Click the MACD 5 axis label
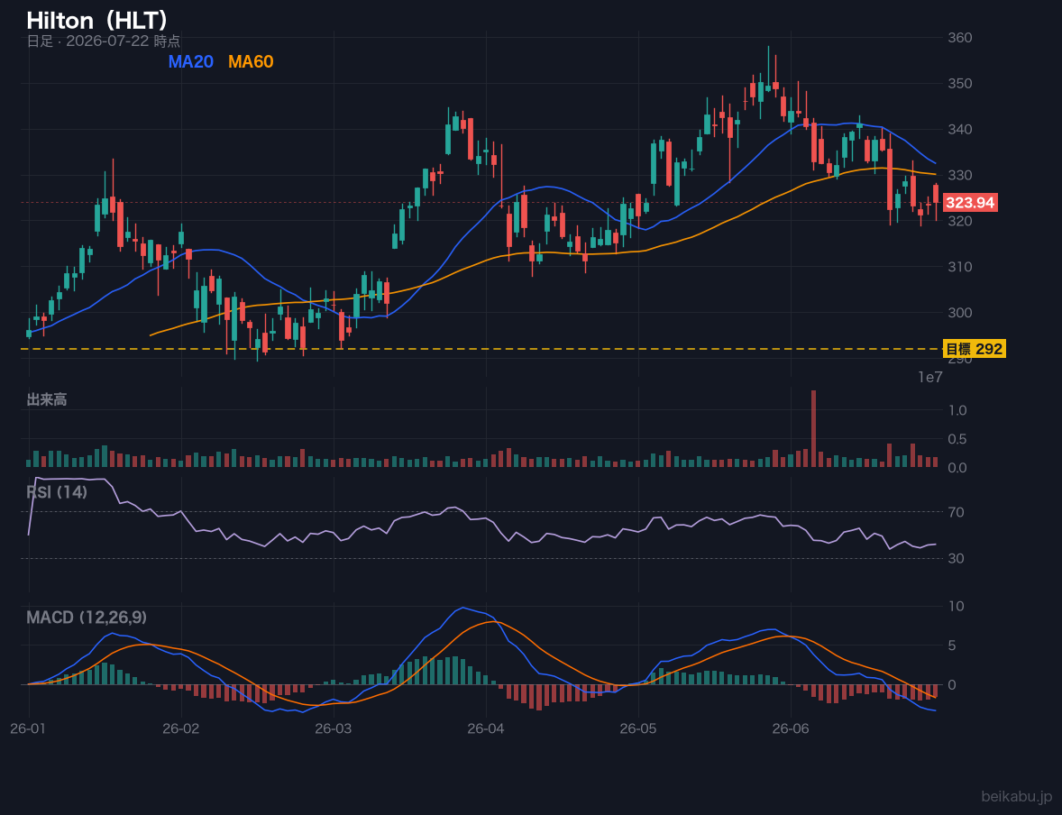1062x815 pixels. [952, 646]
